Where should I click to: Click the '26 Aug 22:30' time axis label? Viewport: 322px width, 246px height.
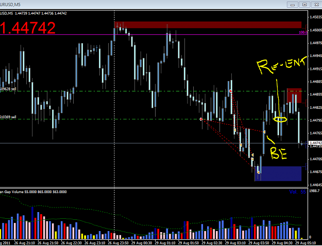72,243
